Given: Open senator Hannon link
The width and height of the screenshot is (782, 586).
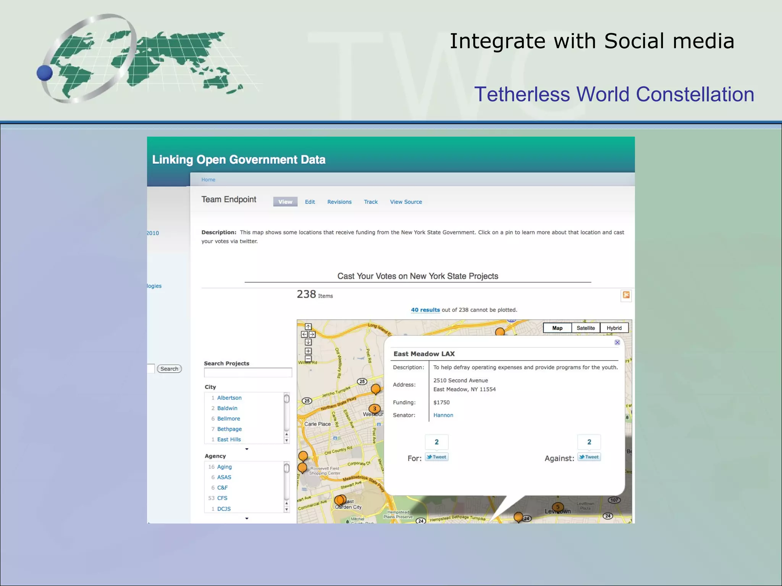Looking at the screenshot, I should coord(443,415).
